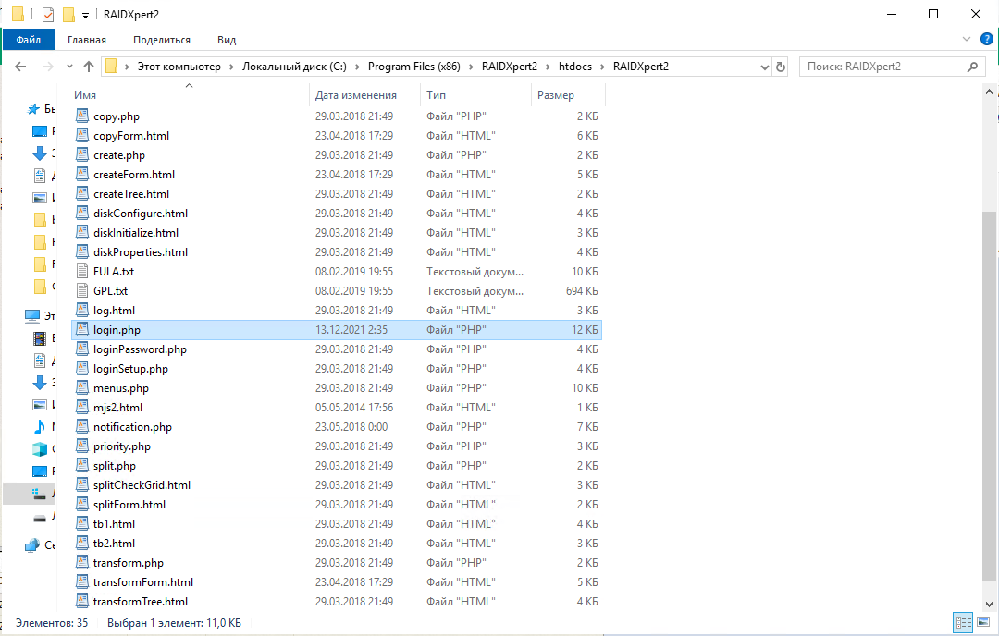This screenshot has height=636, width=999.
Task: Click file list vertical scrollbar up arrow
Action: click(989, 92)
